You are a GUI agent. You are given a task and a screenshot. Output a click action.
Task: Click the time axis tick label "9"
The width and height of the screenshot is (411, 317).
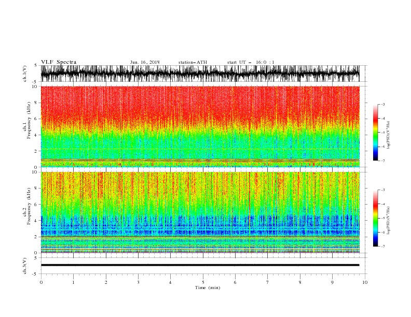pos(332,282)
